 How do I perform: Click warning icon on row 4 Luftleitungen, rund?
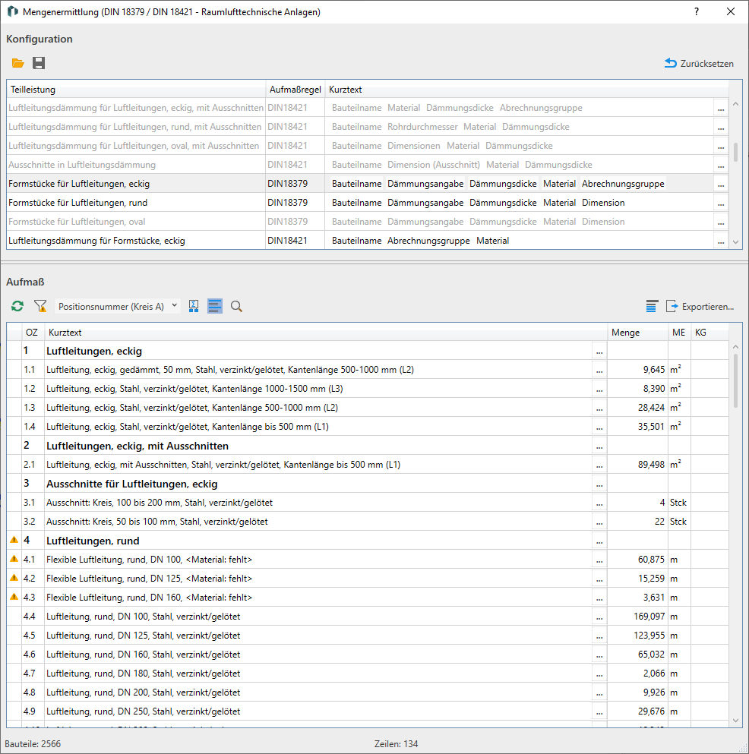pos(14,540)
